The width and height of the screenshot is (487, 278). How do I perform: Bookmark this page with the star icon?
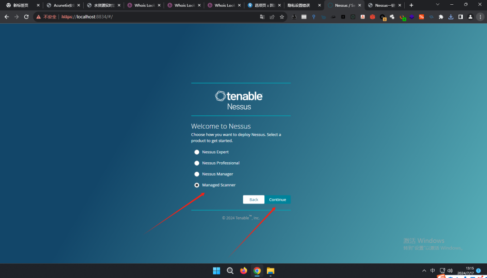tap(282, 17)
